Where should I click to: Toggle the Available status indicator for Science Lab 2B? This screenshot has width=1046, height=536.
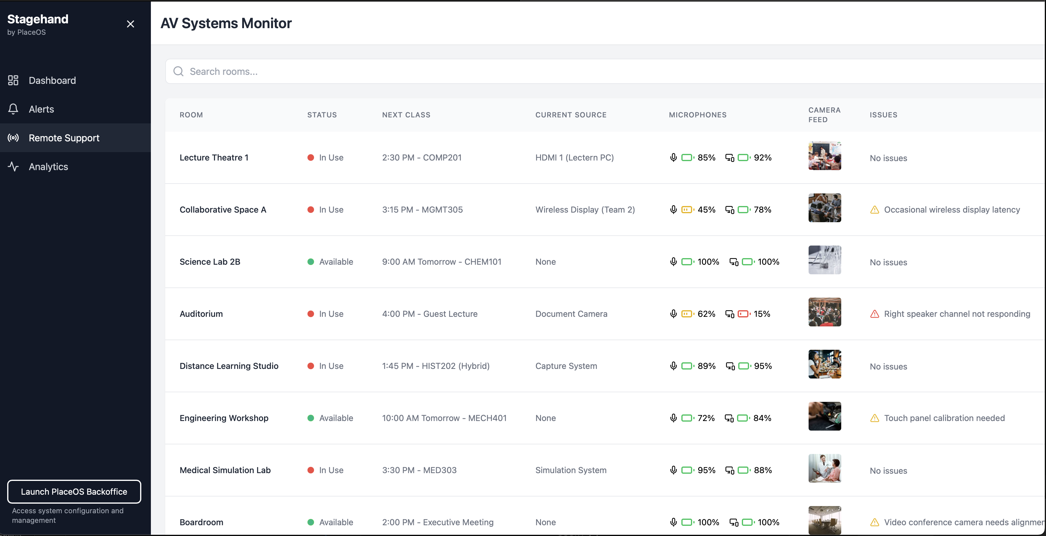pyautogui.click(x=311, y=262)
